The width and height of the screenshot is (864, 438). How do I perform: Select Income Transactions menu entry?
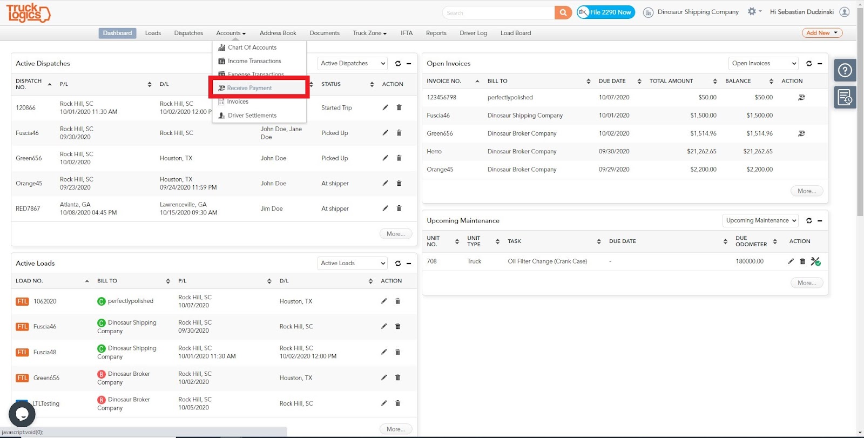click(x=254, y=61)
